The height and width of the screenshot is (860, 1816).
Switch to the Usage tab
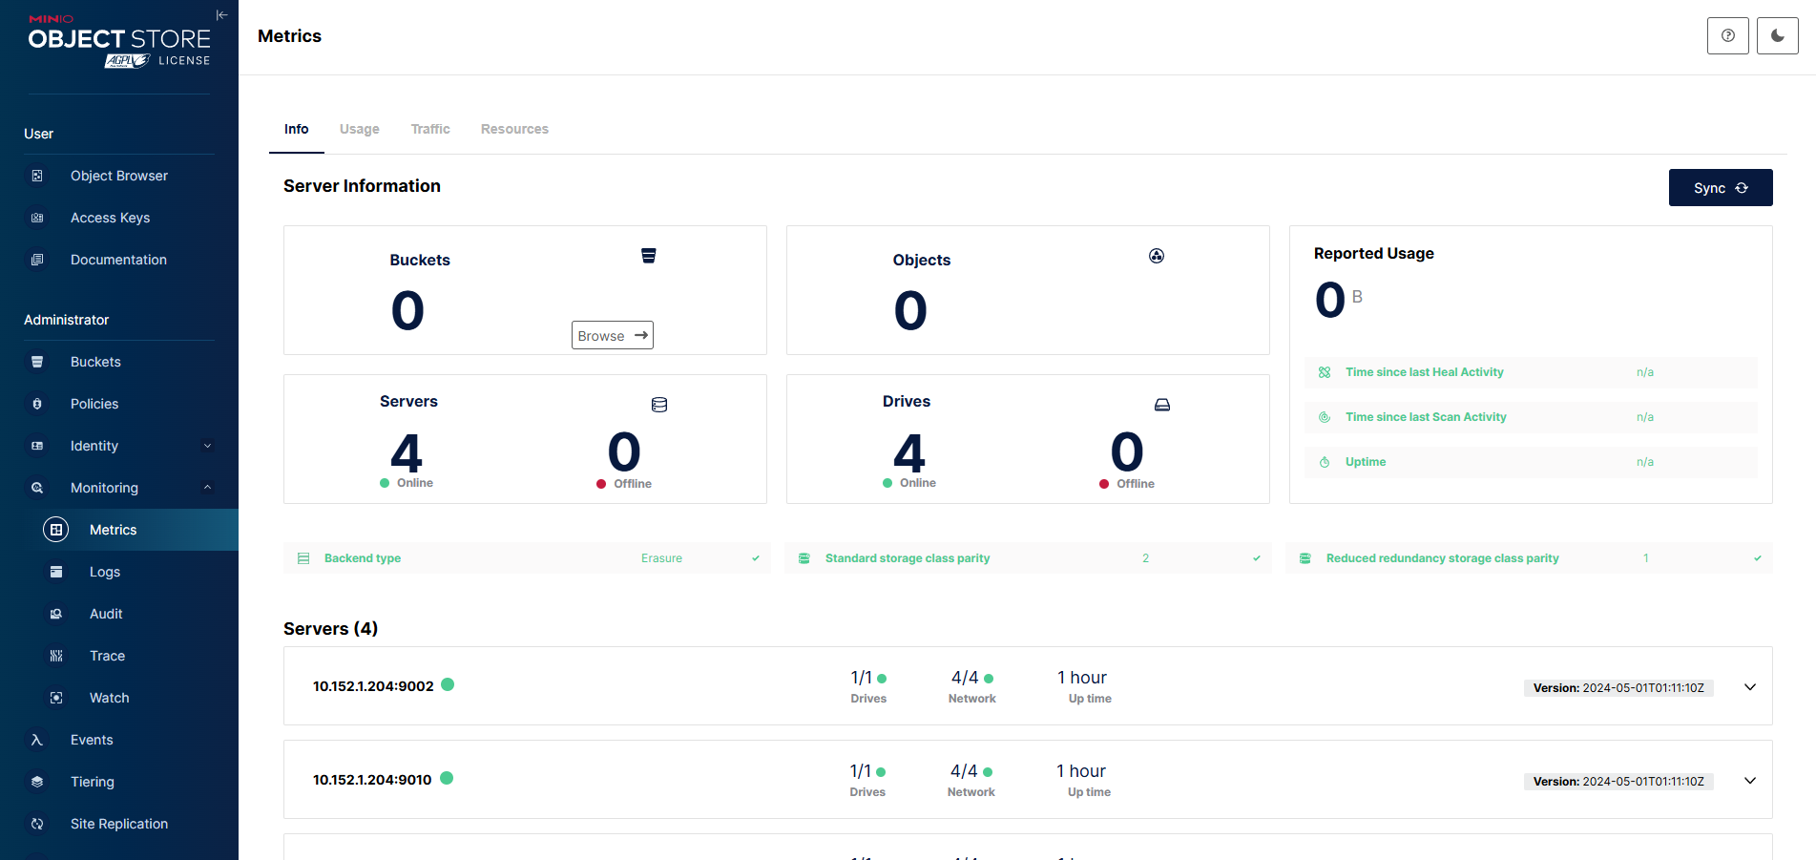(359, 129)
